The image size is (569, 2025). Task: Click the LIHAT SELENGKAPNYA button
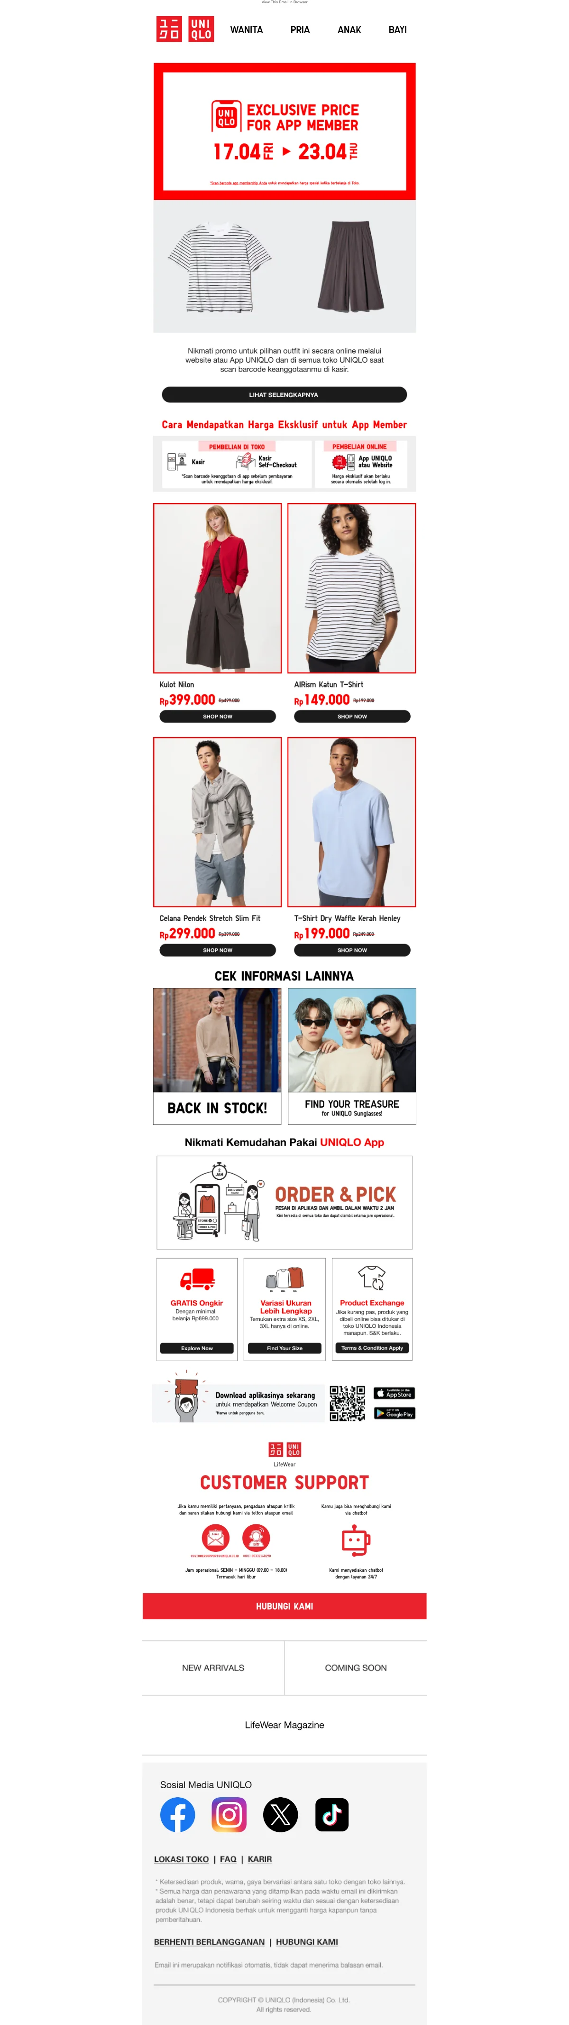(284, 395)
